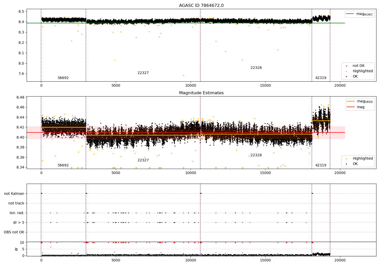Click the 5 tick on the dr axis
Image resolution: width=380 pixels, height=266 pixels.
tap(23, 249)
